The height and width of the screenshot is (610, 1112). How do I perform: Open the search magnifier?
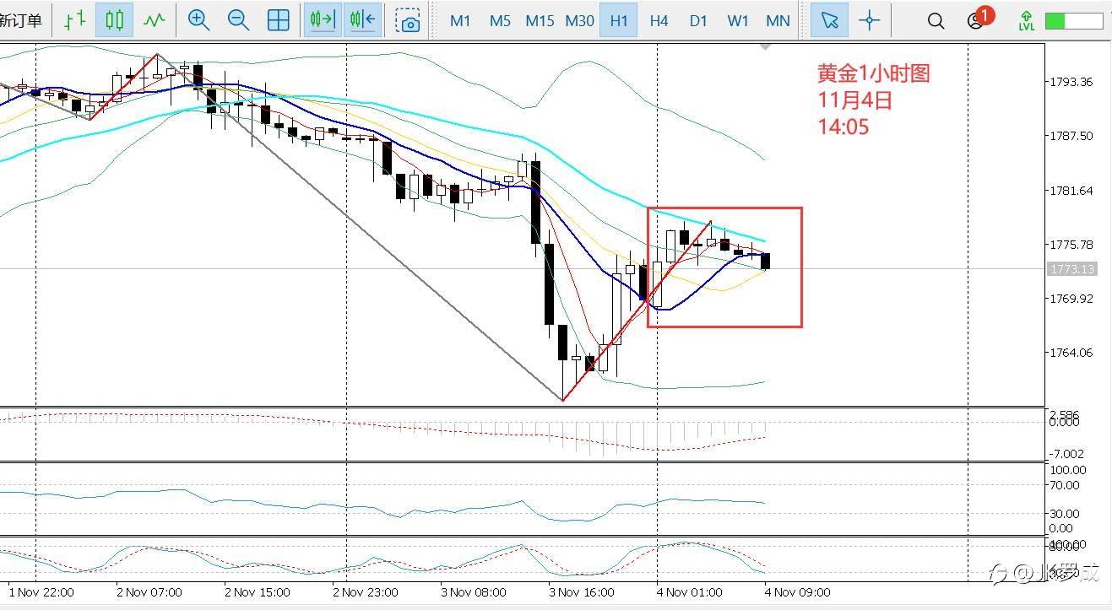click(x=936, y=21)
